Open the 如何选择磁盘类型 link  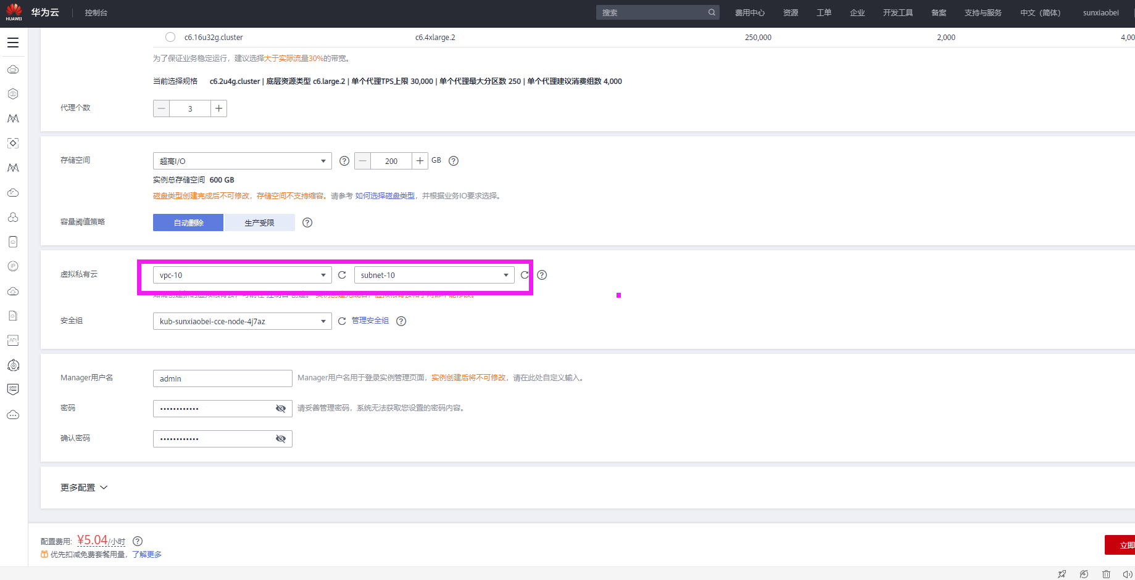click(x=385, y=196)
